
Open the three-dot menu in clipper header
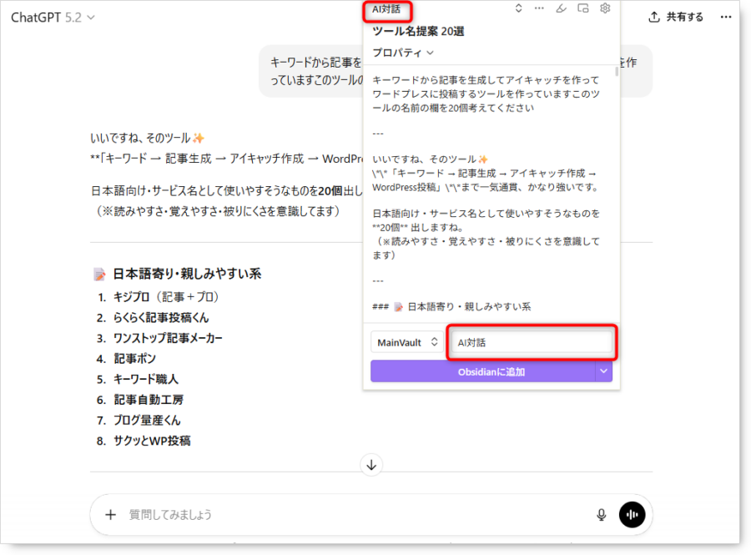pos(539,8)
